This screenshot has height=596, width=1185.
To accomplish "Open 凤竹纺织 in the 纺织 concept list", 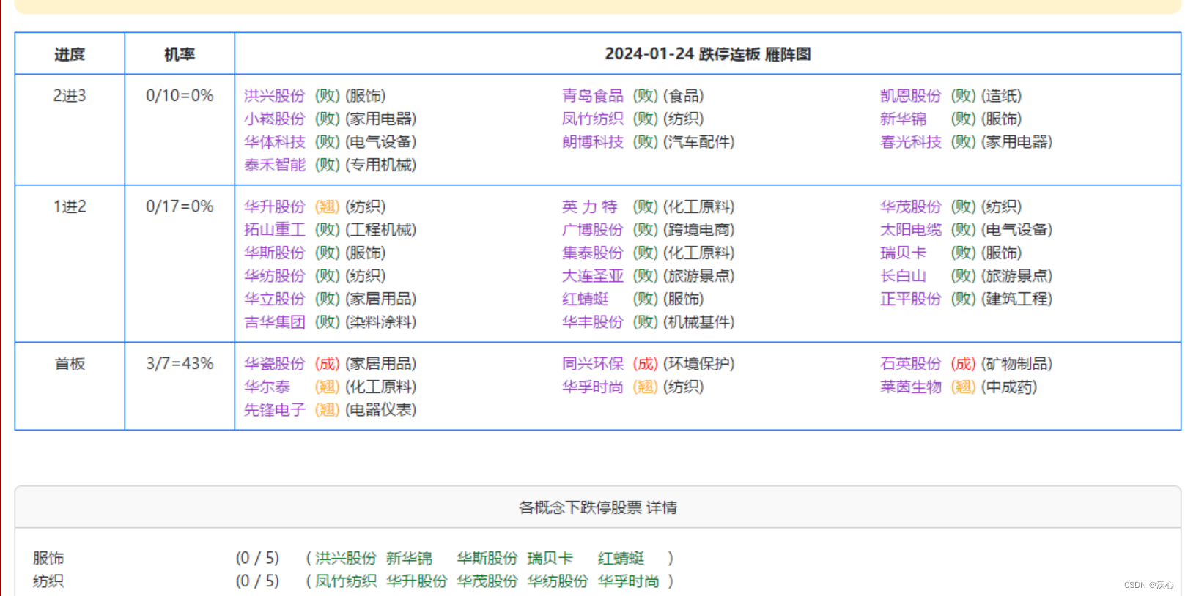I will click(346, 581).
